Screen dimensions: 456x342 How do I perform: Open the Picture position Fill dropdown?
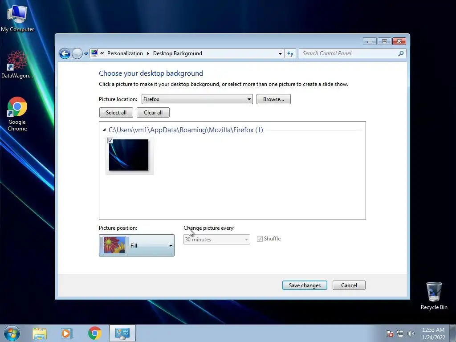click(x=137, y=245)
